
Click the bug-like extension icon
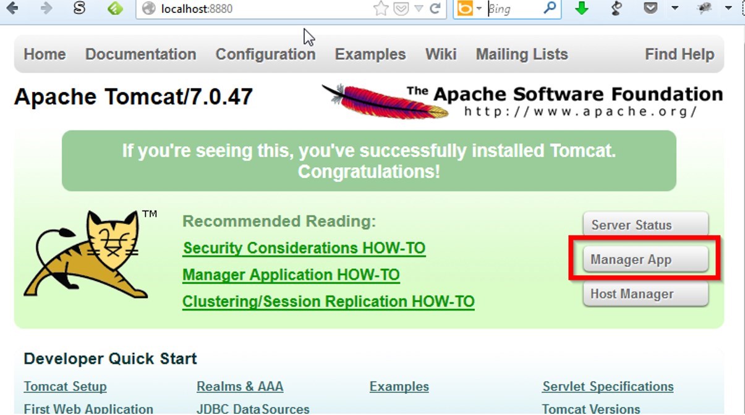click(x=704, y=9)
